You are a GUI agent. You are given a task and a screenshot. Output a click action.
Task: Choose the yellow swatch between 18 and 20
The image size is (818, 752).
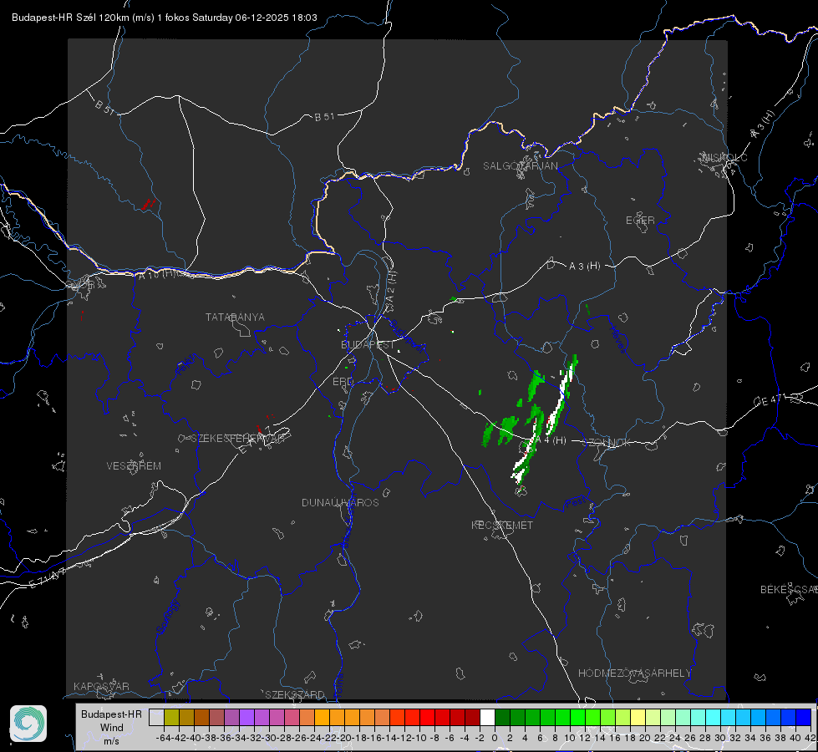(638, 717)
